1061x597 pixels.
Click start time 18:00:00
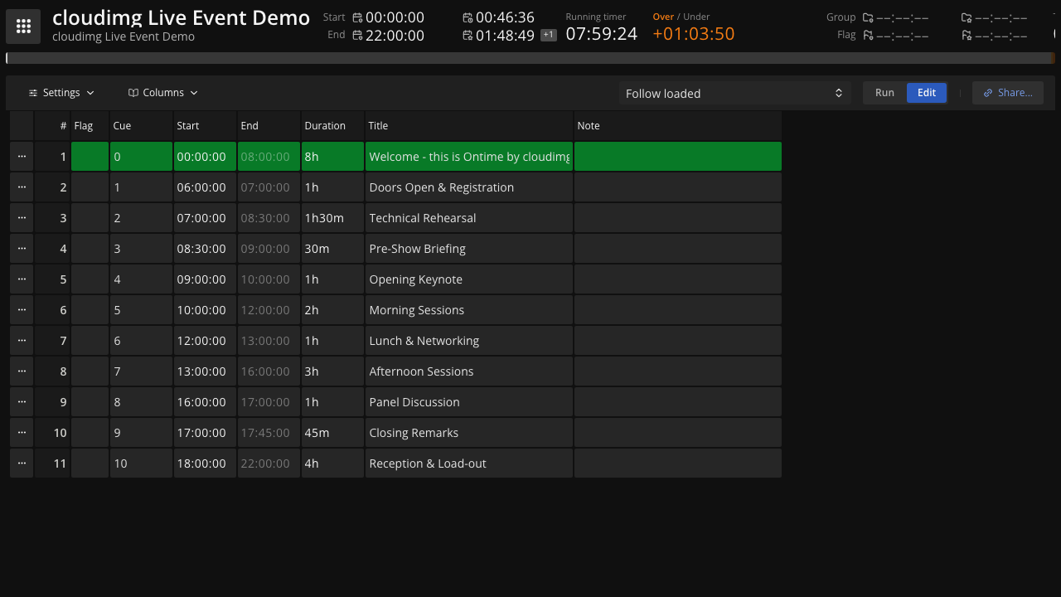tap(205, 464)
